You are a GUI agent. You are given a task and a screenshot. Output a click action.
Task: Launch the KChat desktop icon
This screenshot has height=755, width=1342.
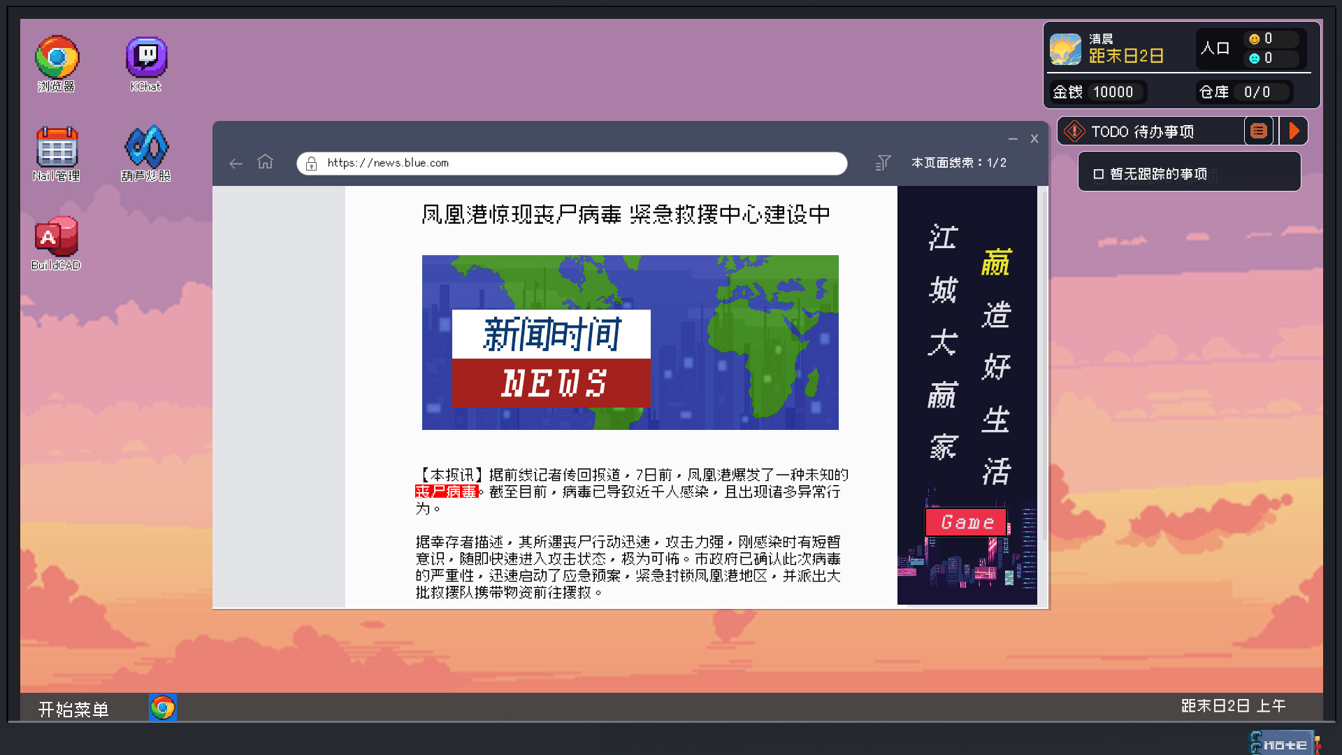[146, 64]
